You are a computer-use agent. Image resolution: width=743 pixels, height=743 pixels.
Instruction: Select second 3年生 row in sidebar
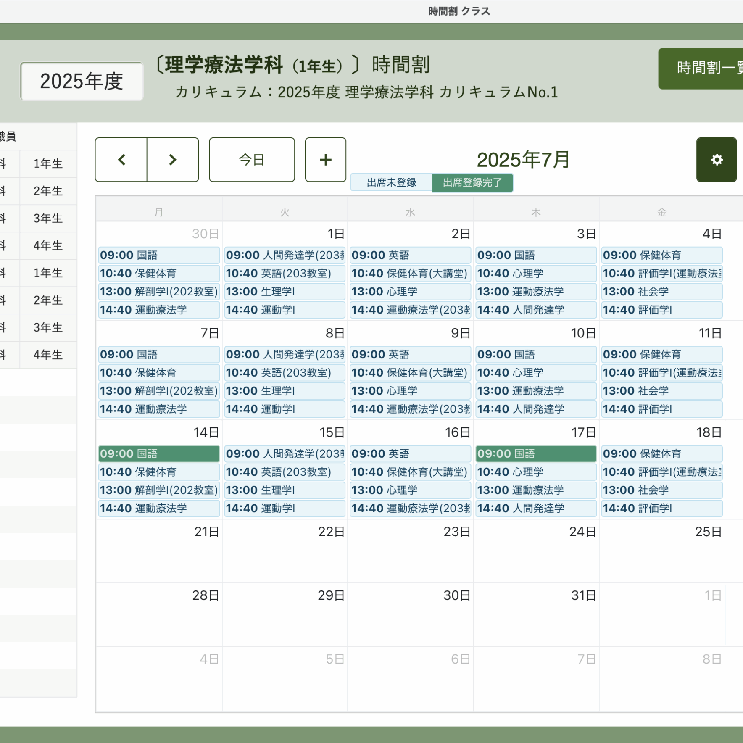click(x=48, y=328)
